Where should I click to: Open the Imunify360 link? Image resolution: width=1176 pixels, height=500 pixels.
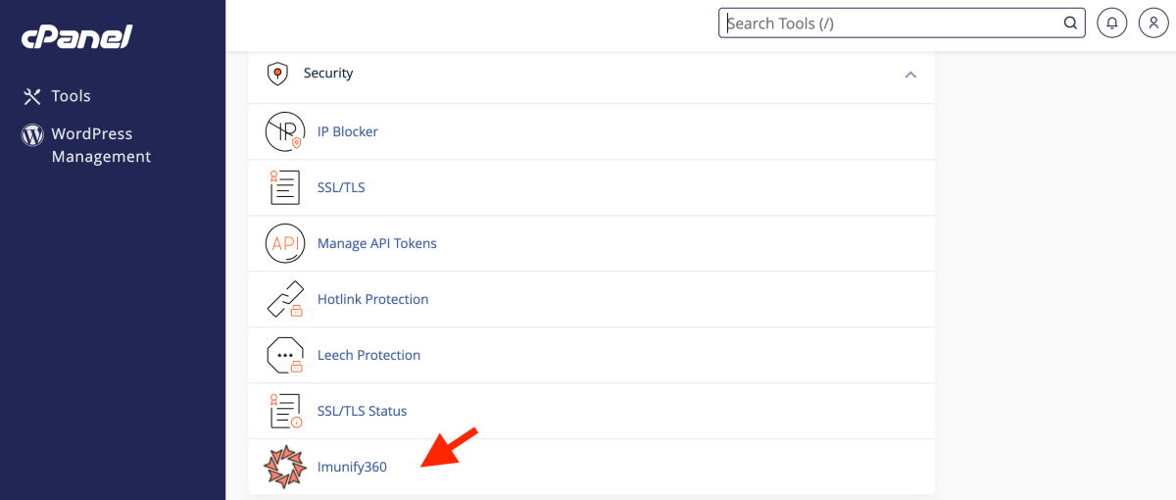pos(352,467)
